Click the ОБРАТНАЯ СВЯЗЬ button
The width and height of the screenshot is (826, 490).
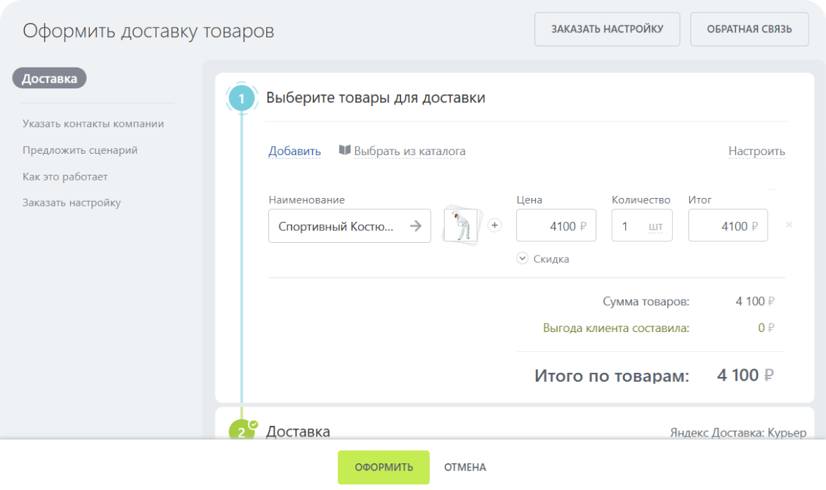(749, 29)
